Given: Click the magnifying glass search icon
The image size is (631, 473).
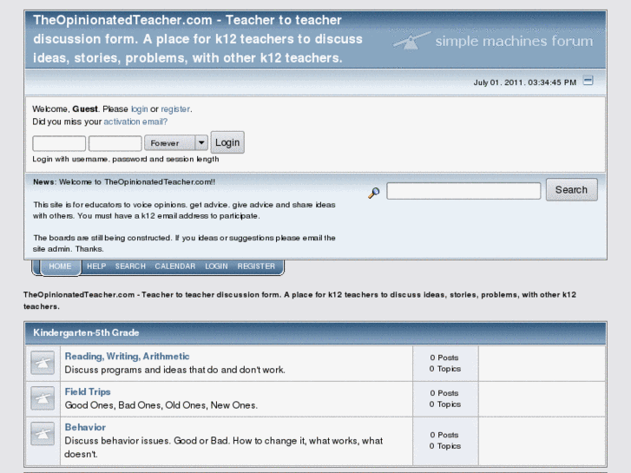Looking at the screenshot, I should point(374,193).
